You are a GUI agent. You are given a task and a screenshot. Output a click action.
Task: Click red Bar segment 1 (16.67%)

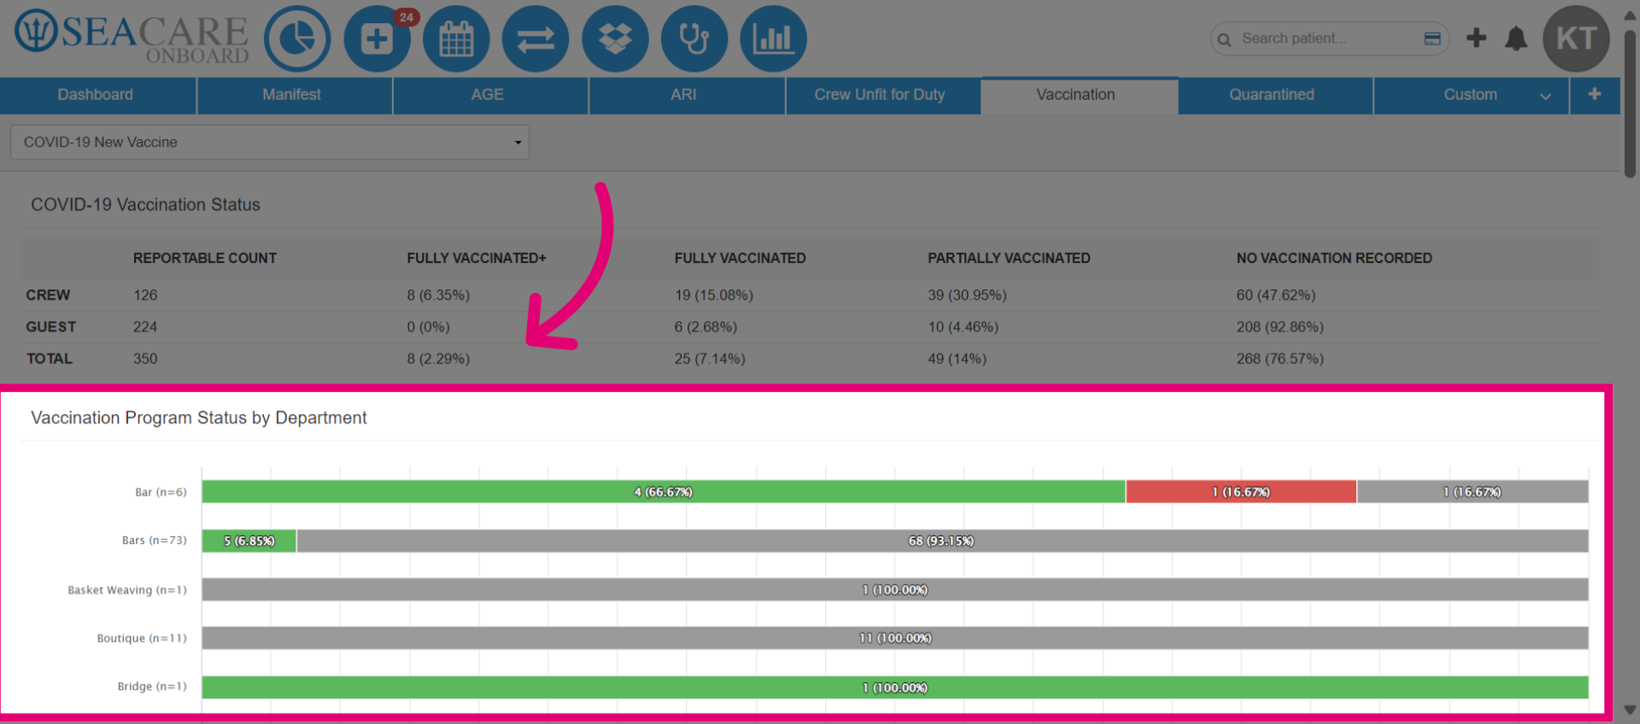pos(1241,492)
